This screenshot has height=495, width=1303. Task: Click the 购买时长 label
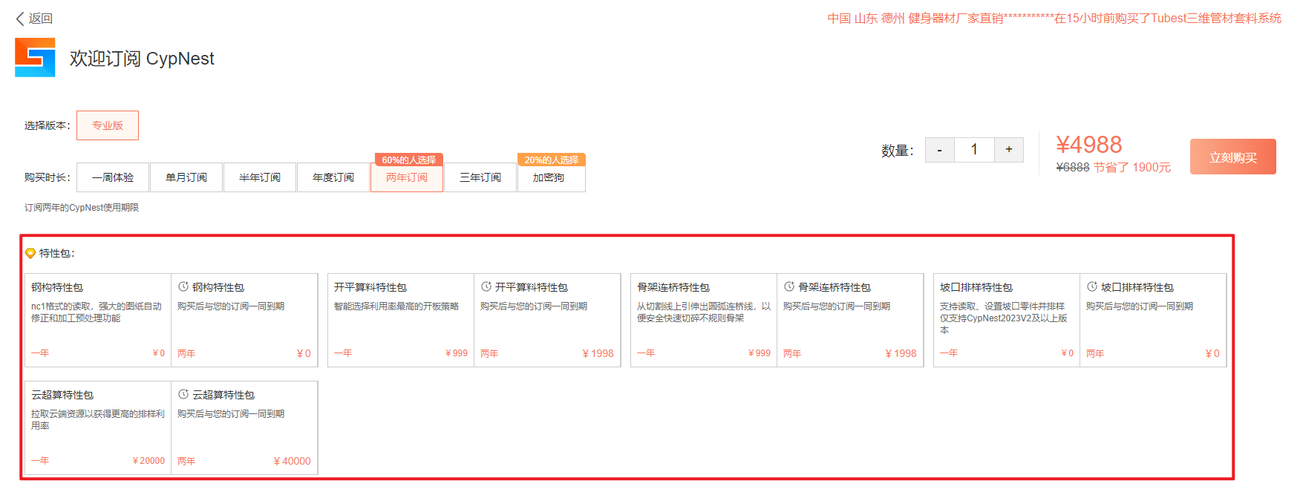click(48, 177)
